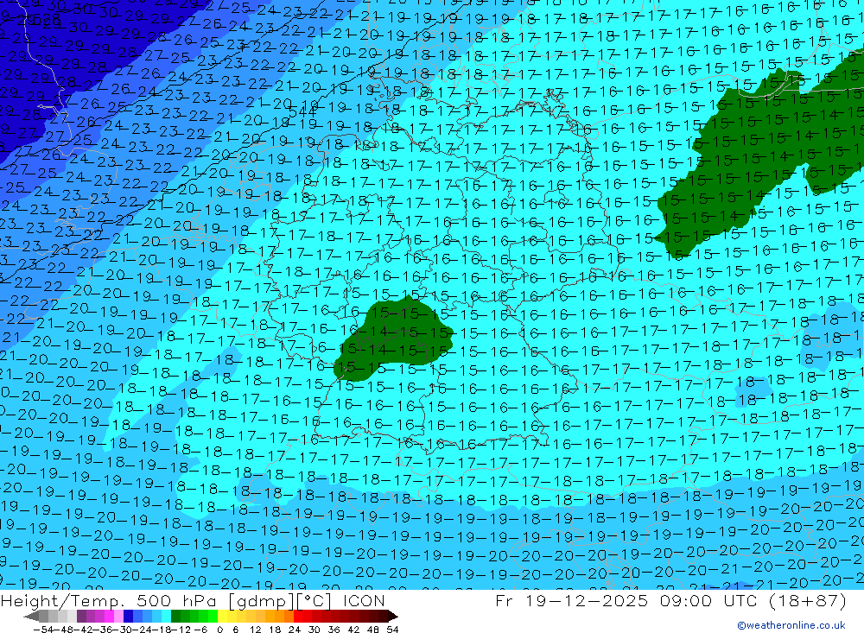Screen dimensions: 864x633
Task: Click the orange swatch near 18 on the legend
Action: coord(279,616)
